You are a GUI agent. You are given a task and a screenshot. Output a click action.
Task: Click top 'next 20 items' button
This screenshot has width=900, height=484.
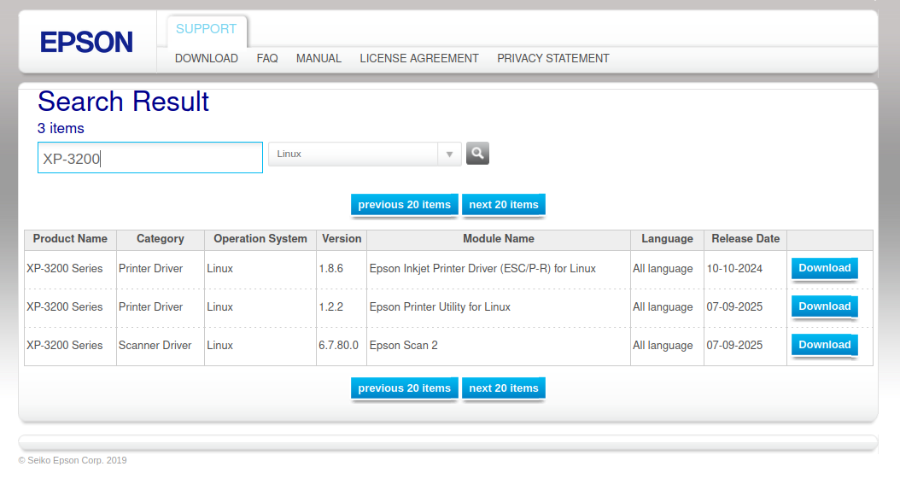click(x=504, y=205)
